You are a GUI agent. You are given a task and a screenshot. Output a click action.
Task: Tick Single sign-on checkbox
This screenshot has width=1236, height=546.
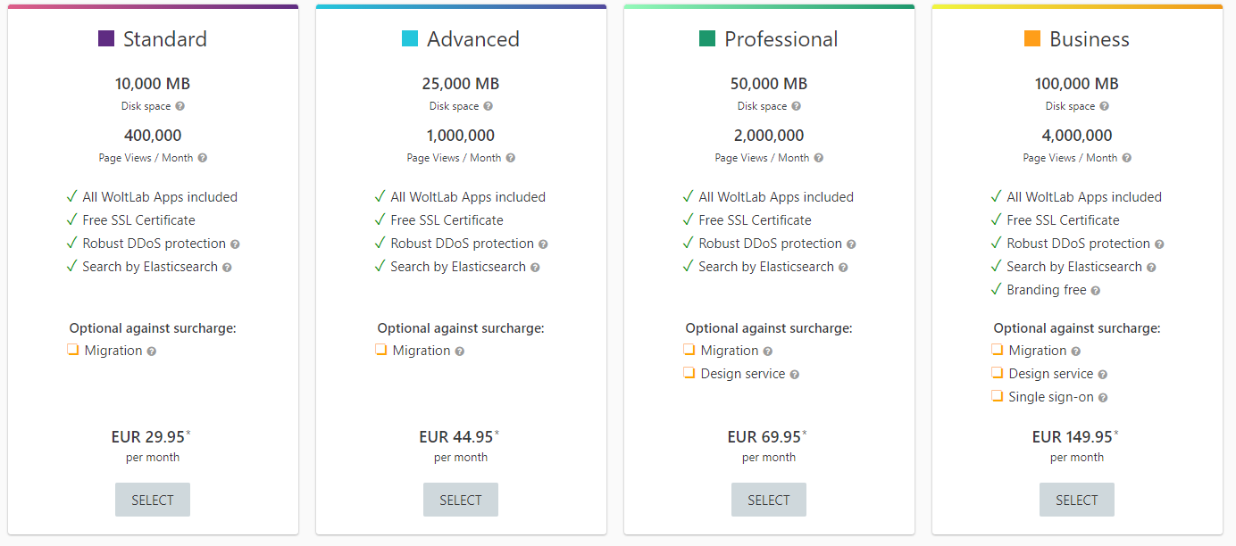(x=998, y=396)
